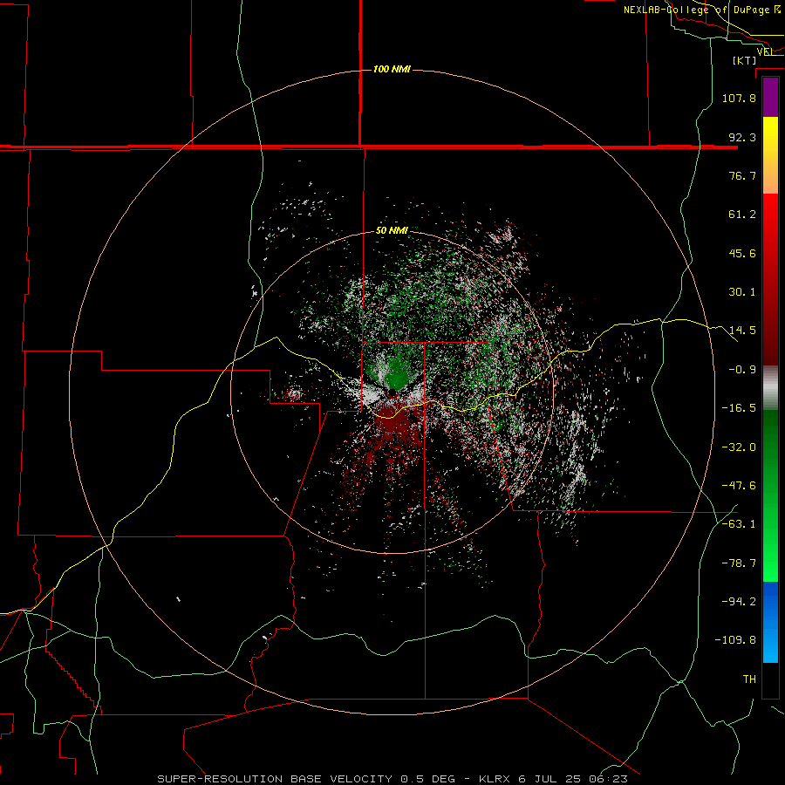Click the yellow-orange segment of the color bar
This screenshot has width=785, height=785.
point(770,155)
